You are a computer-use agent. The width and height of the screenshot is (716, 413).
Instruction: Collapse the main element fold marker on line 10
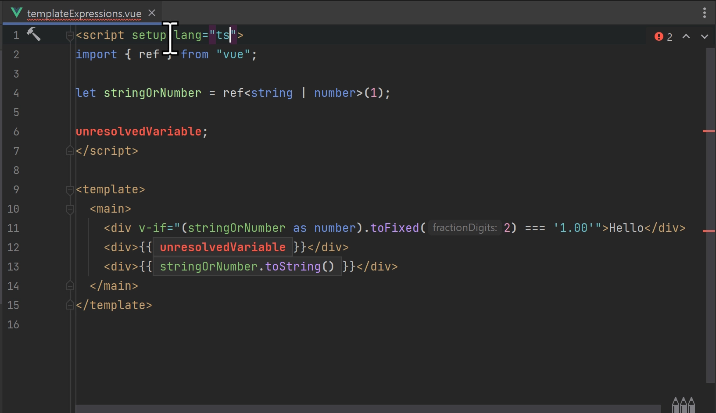point(70,209)
